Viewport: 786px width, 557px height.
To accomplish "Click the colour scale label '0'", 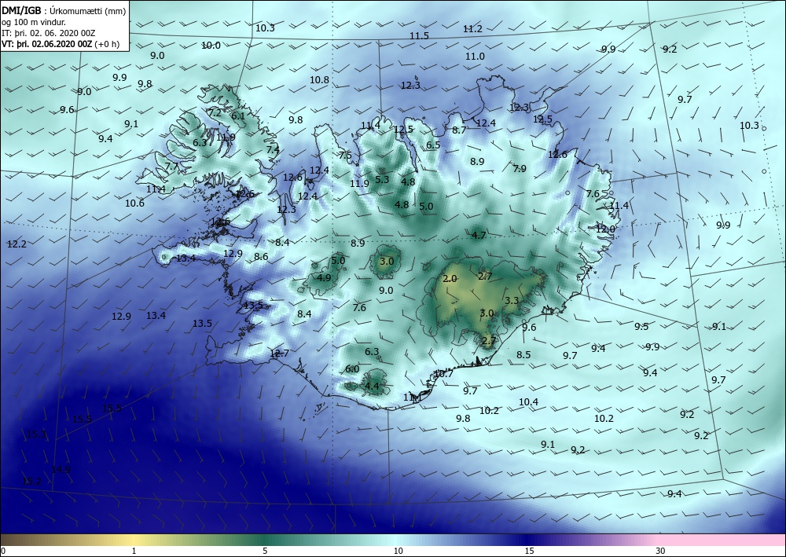I will click(x=3, y=552).
